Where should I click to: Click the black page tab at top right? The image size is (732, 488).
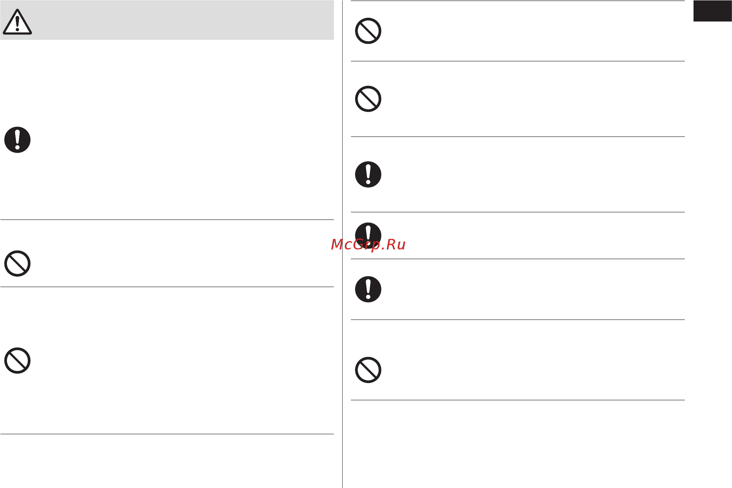pos(712,11)
